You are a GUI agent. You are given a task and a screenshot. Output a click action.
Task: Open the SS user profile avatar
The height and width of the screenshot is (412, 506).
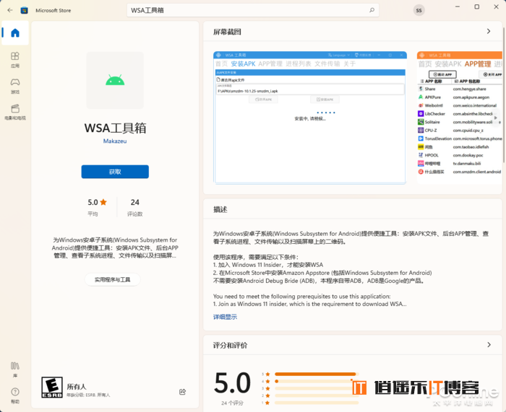point(419,10)
